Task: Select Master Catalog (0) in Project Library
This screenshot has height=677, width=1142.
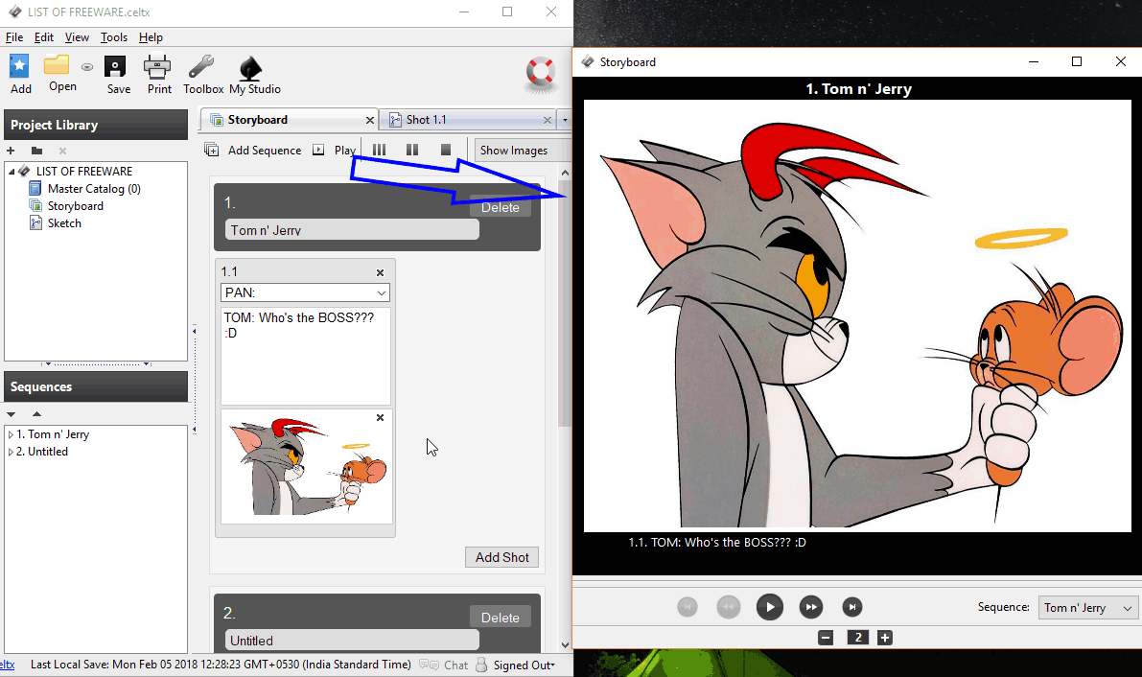Action: (94, 189)
